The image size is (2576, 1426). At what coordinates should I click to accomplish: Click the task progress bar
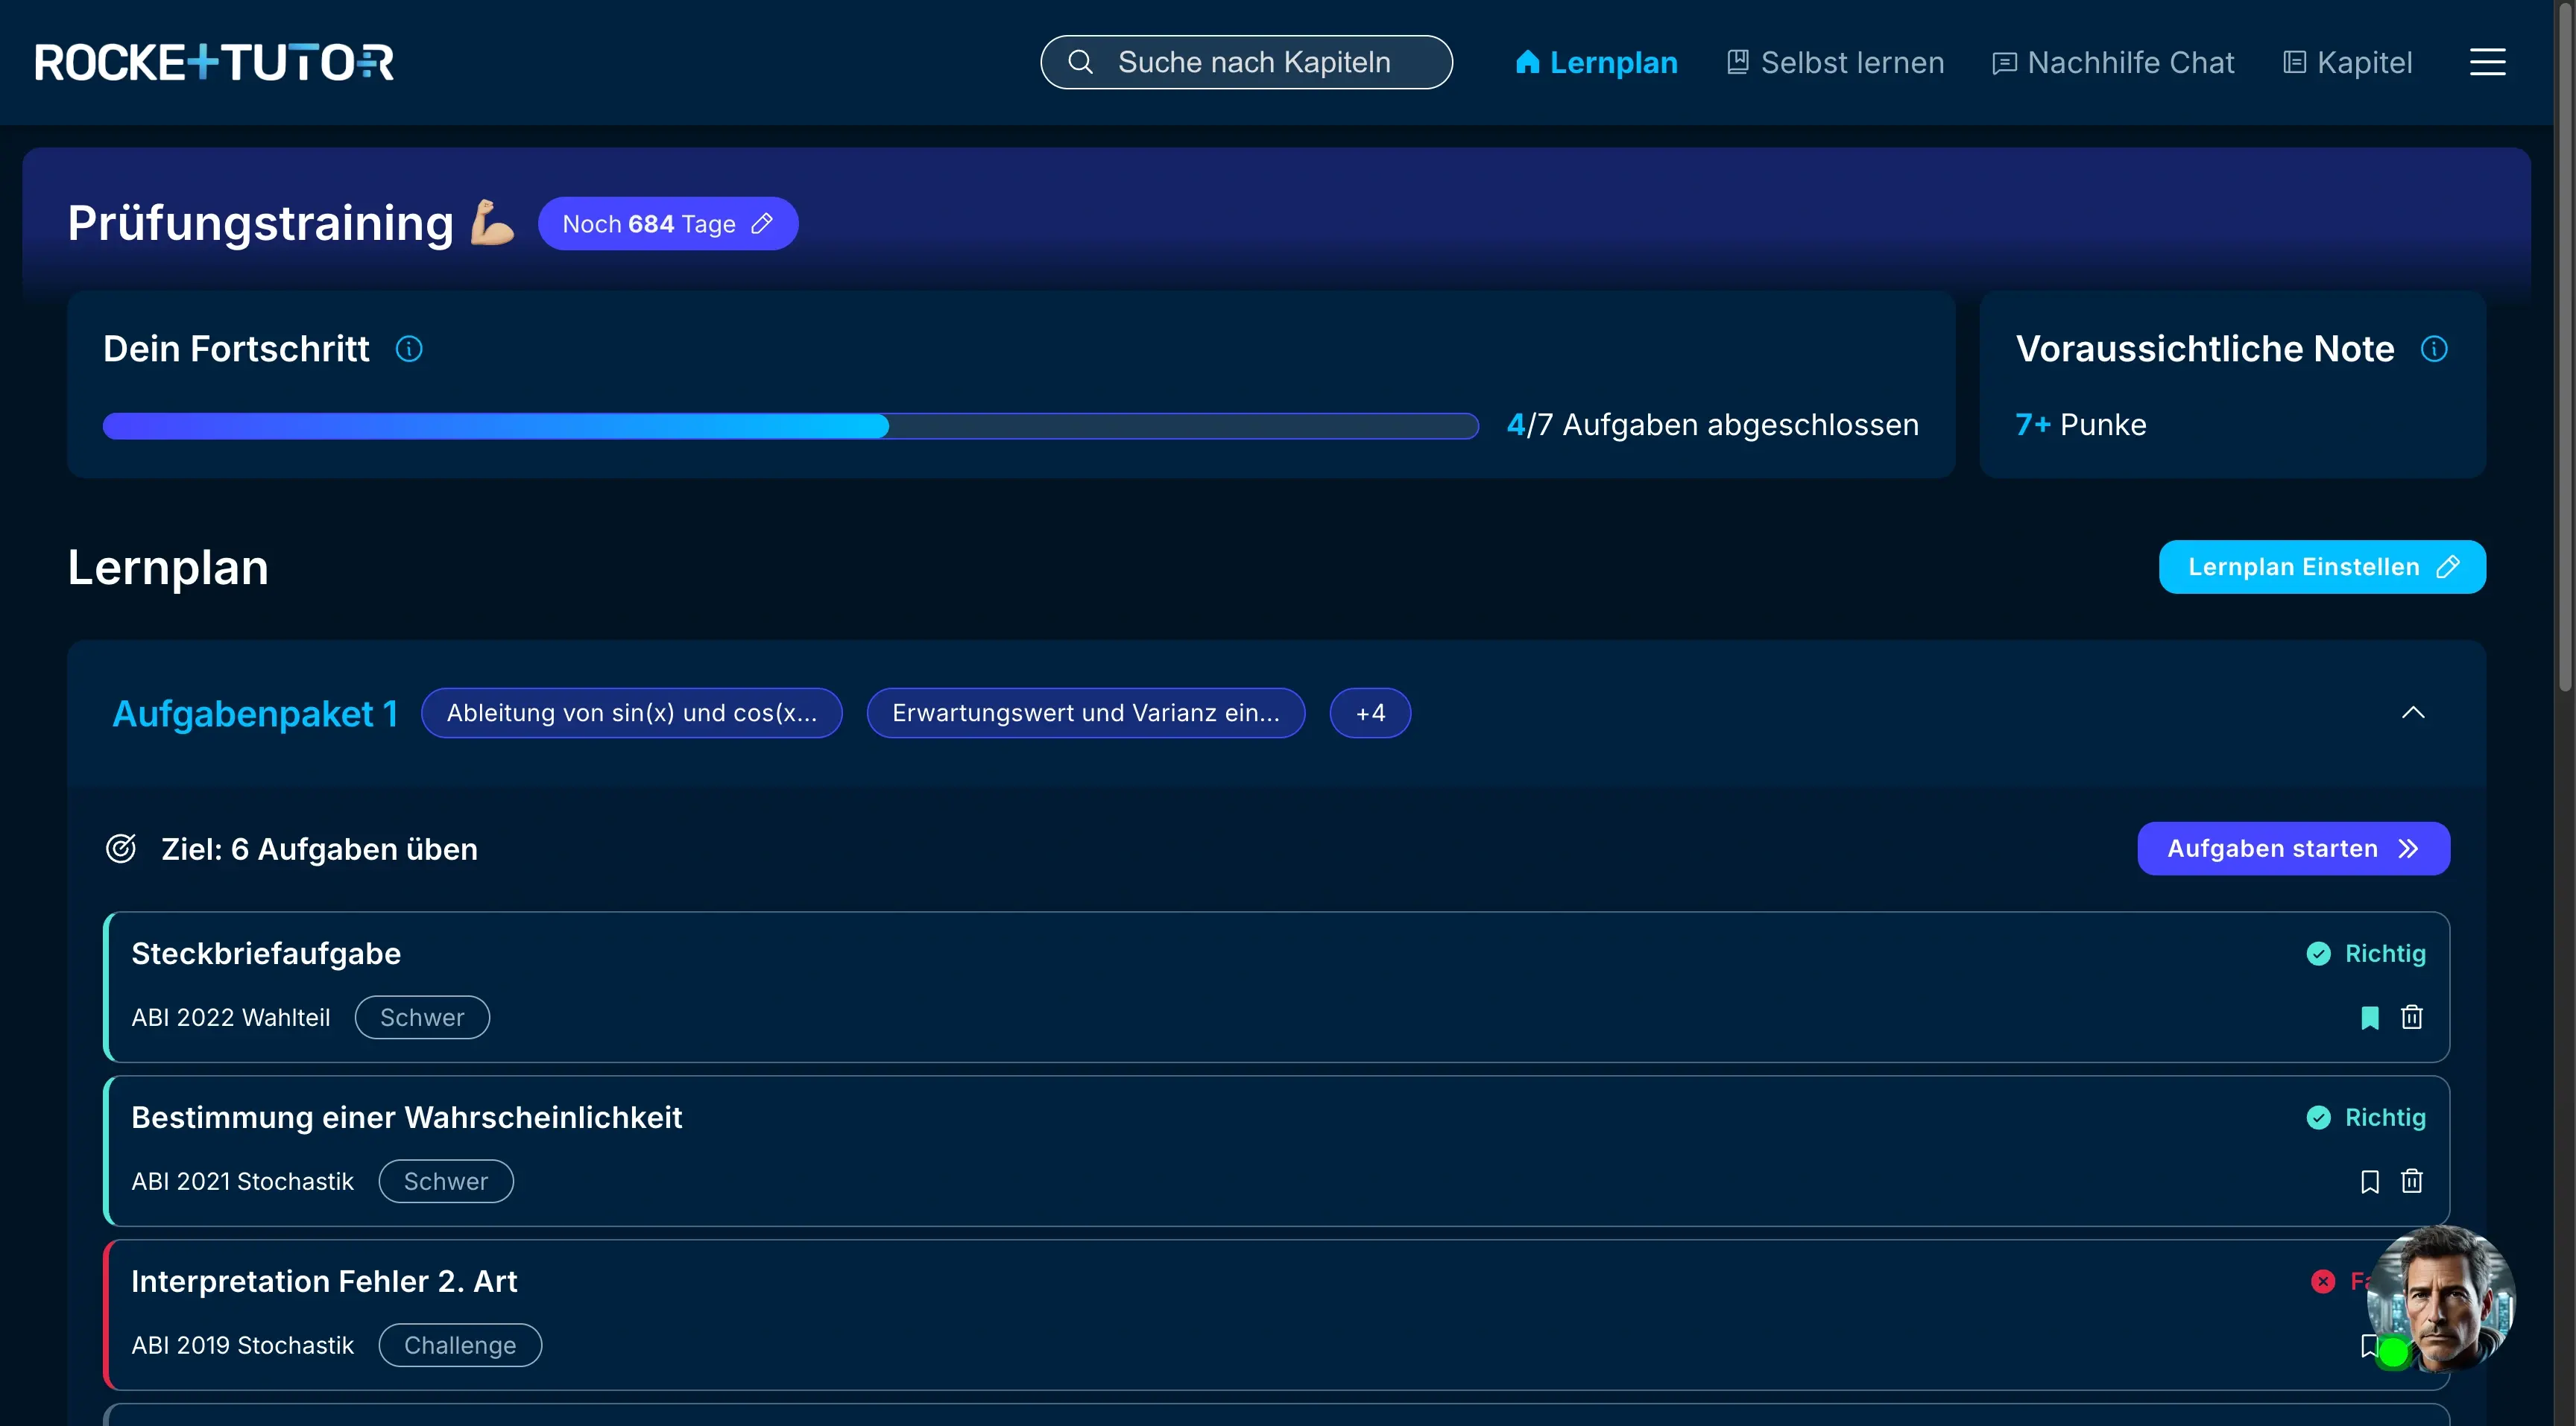(x=790, y=425)
